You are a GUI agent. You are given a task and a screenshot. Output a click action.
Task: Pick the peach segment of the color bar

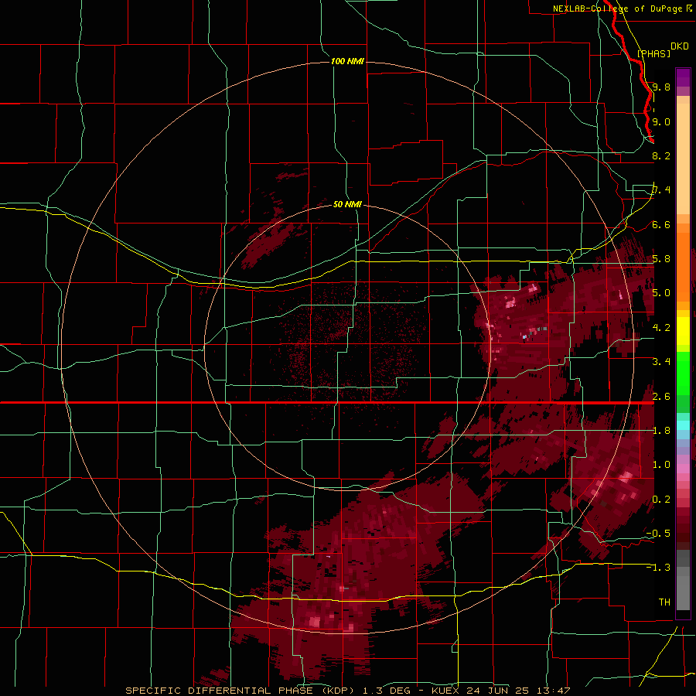click(683, 159)
